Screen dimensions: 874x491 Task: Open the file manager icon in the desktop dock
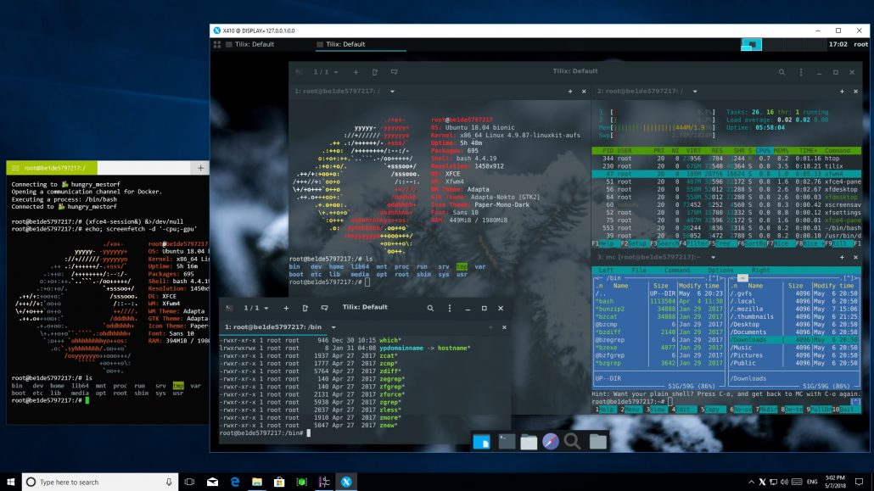(529, 442)
